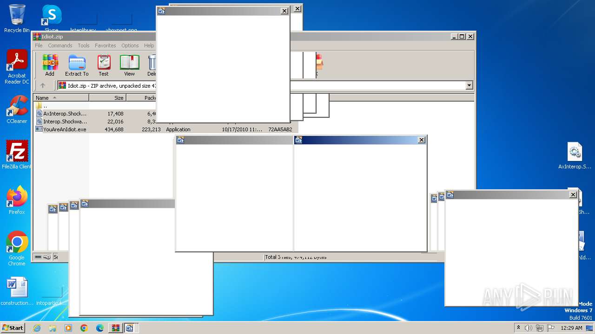Launch Windows Media Player from taskbar
Image resolution: width=595 pixels, height=334 pixels.
68,328
